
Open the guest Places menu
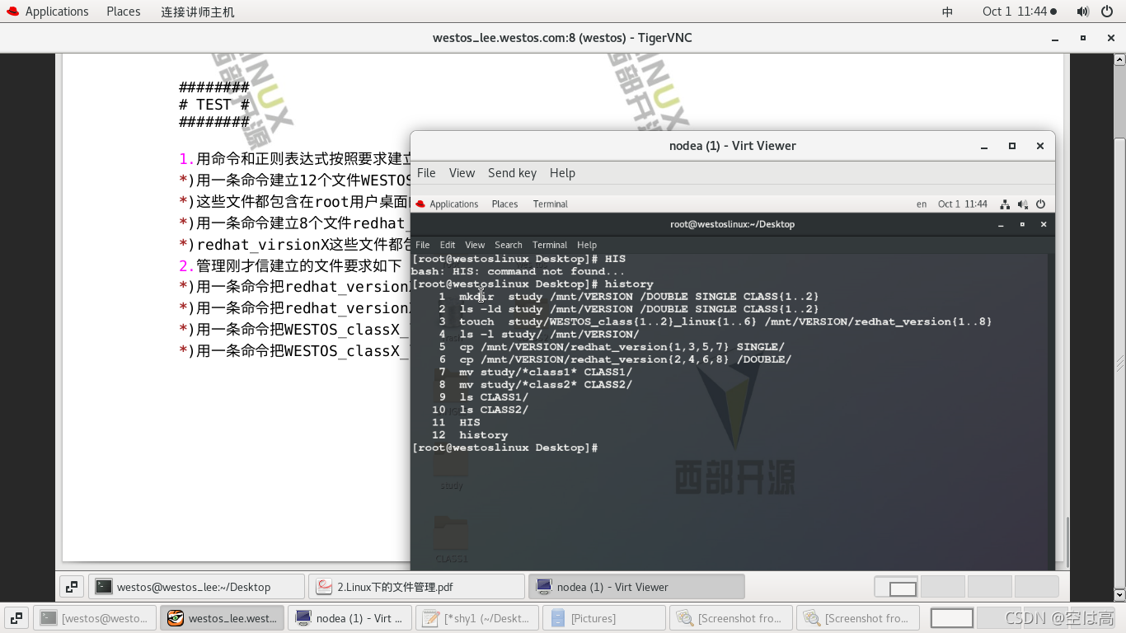click(504, 204)
